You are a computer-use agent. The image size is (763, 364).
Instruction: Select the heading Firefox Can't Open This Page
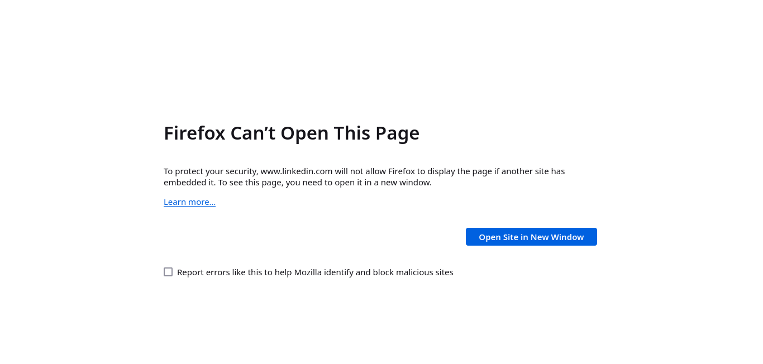pos(292,133)
